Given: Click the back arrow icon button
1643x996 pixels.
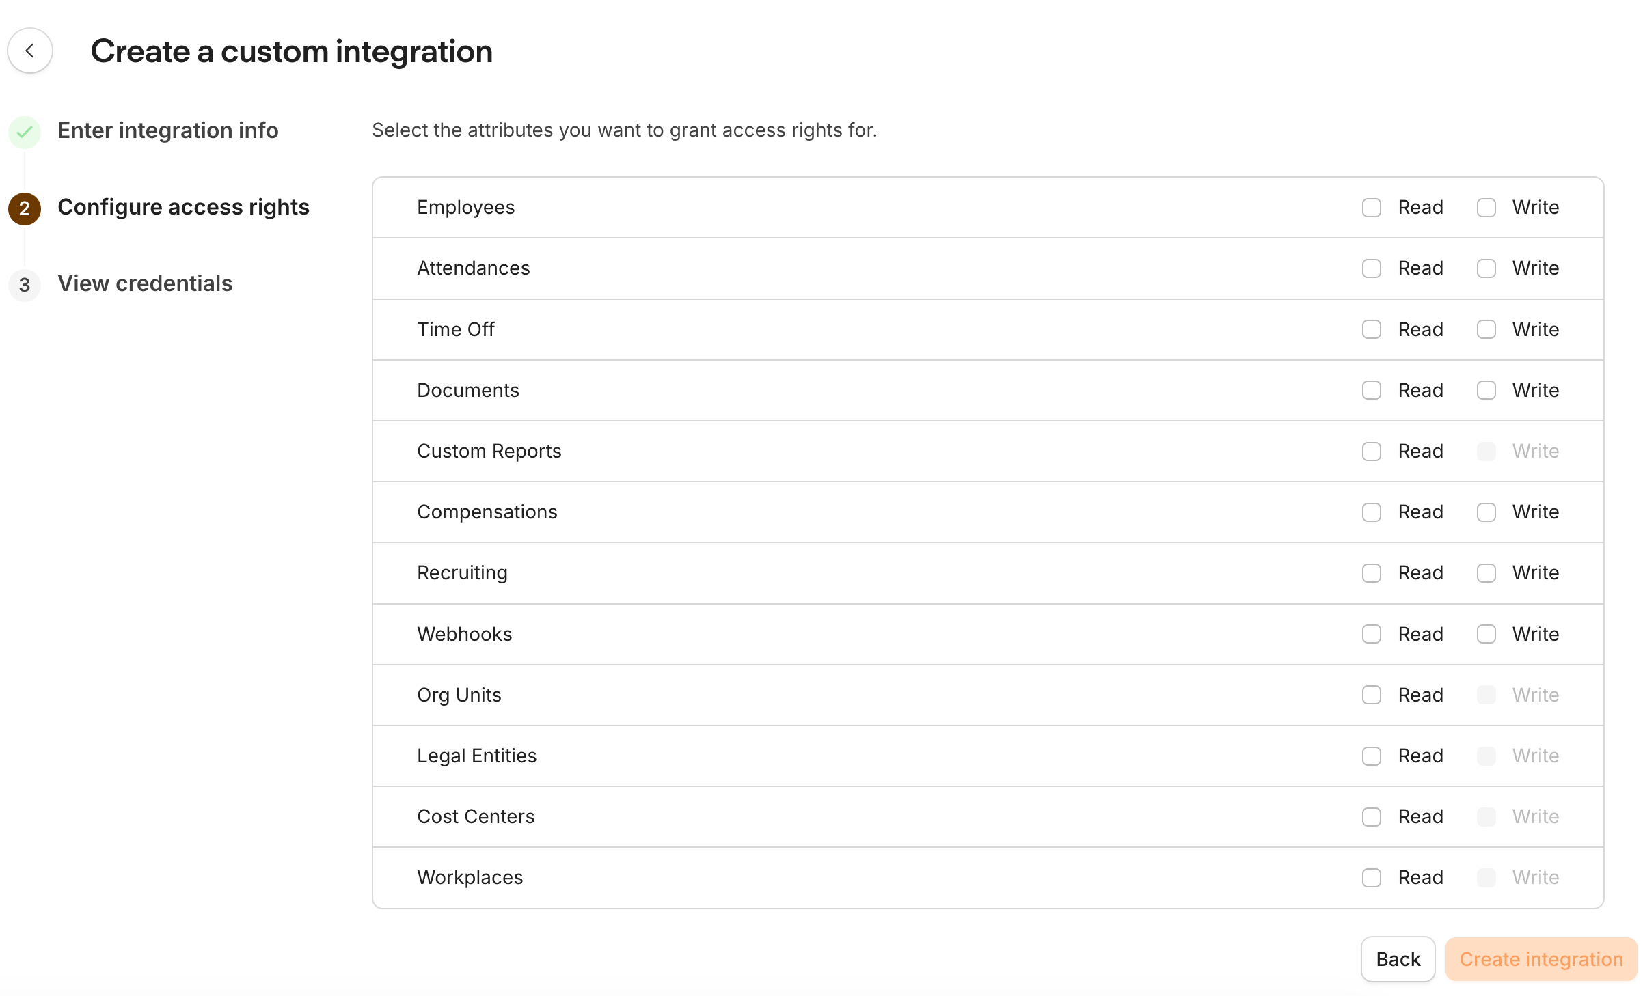Looking at the screenshot, I should point(30,51).
